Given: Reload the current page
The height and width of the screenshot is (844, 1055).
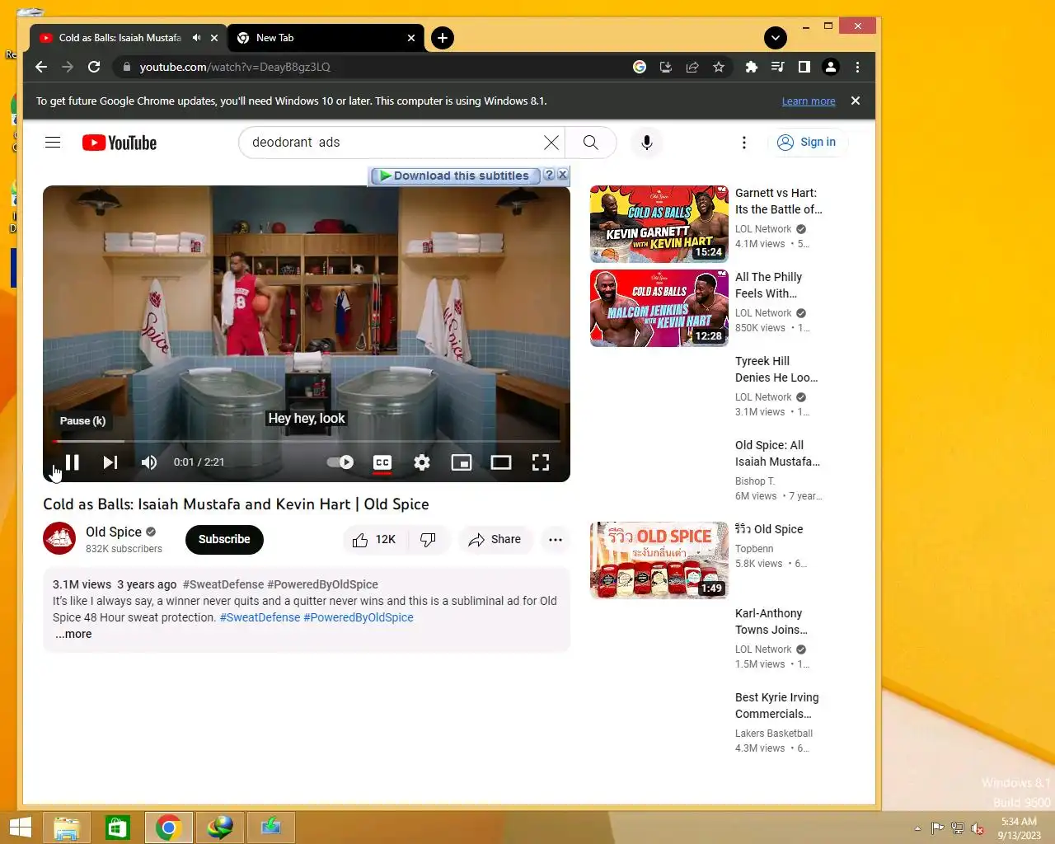Looking at the screenshot, I should click(x=94, y=67).
